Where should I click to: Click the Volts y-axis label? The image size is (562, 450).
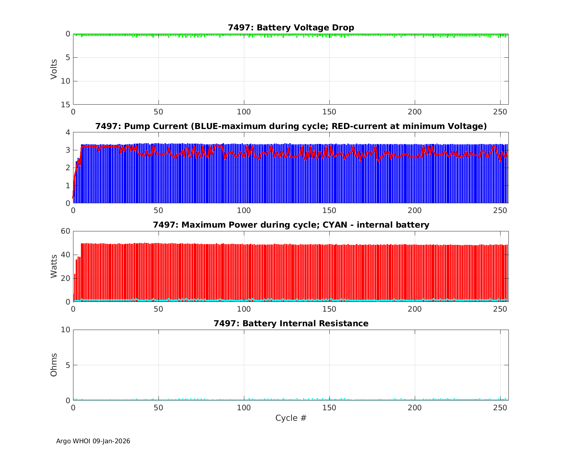tap(54, 69)
